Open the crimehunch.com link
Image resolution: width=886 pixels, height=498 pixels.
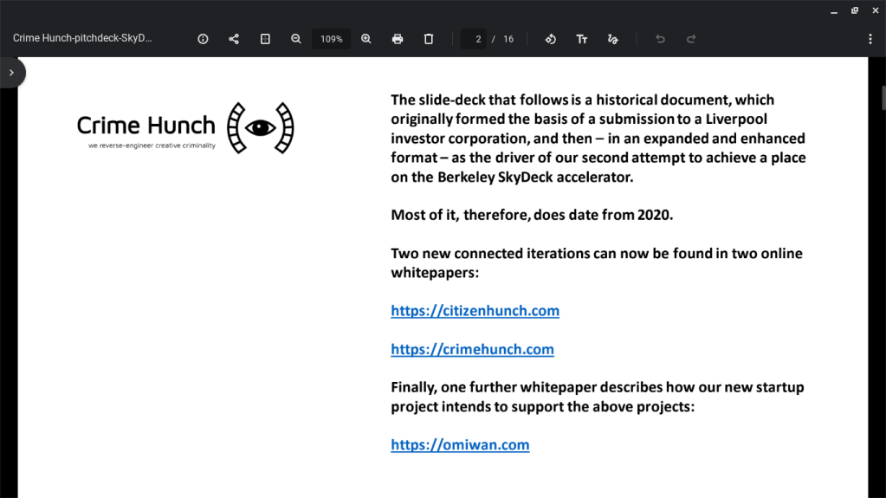pyautogui.click(x=472, y=350)
